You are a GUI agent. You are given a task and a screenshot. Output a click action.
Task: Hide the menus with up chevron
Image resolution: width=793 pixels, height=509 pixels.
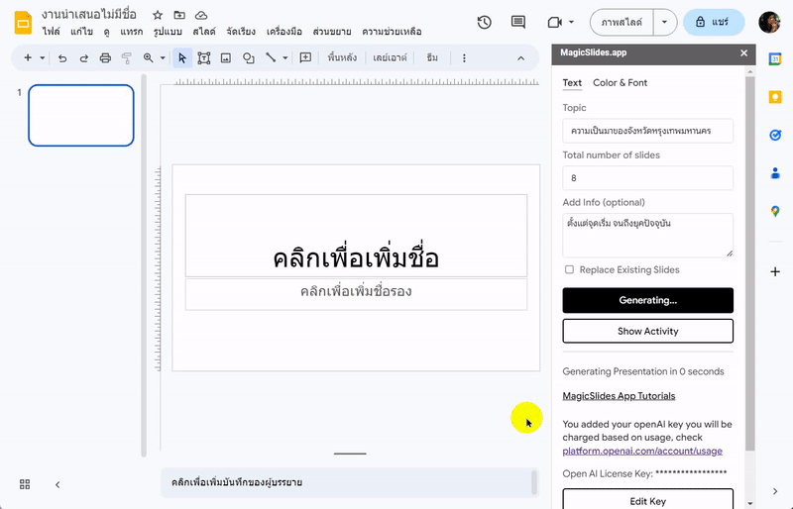coord(521,58)
